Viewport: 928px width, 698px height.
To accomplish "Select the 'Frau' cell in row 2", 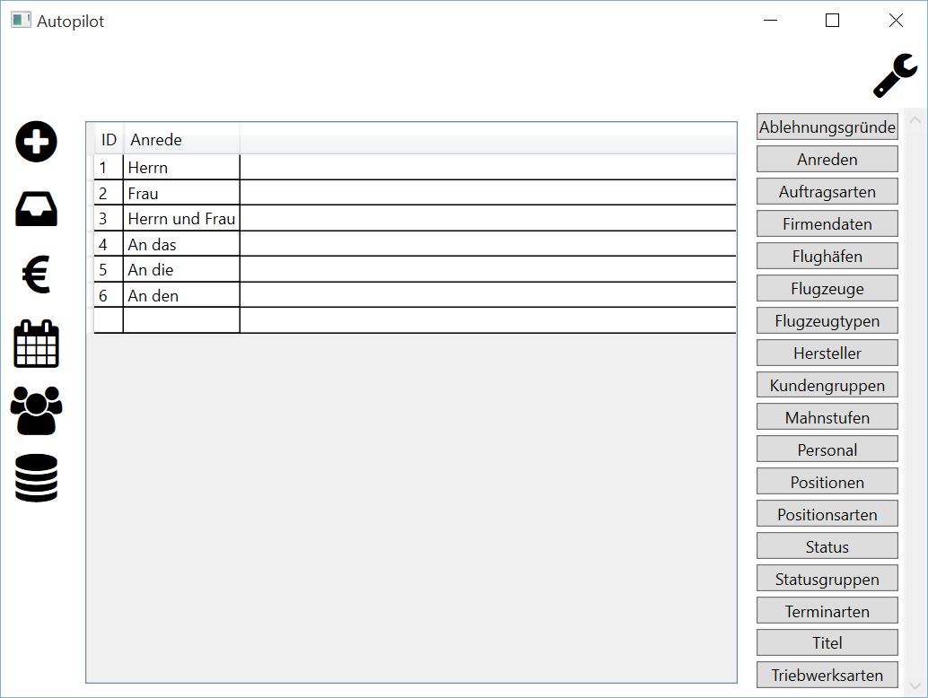I will [181, 193].
